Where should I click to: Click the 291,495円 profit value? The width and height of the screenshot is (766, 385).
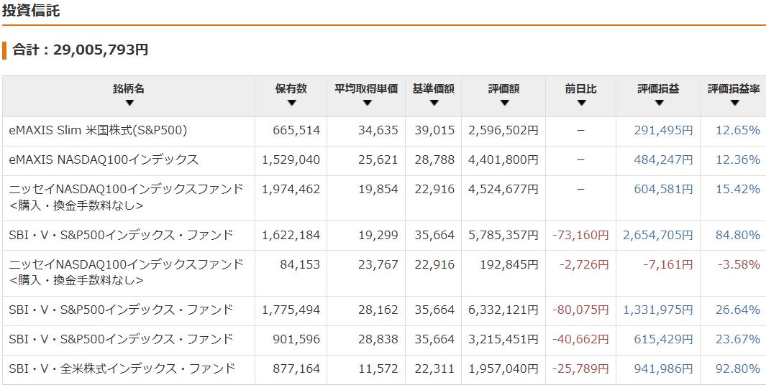[663, 131]
